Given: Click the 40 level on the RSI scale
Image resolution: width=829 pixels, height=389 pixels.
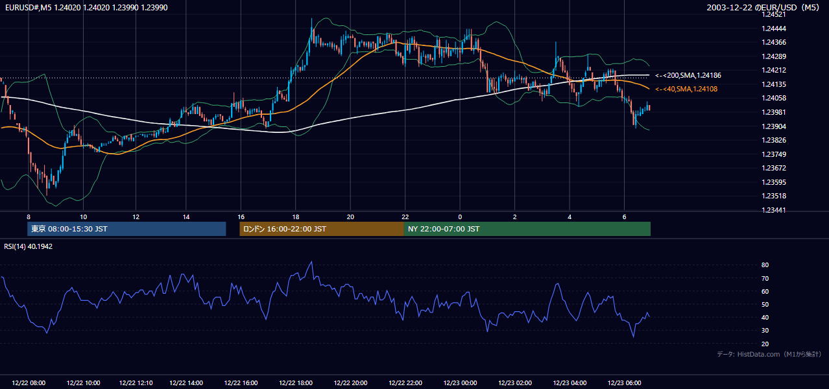Looking at the screenshot, I should (765, 317).
